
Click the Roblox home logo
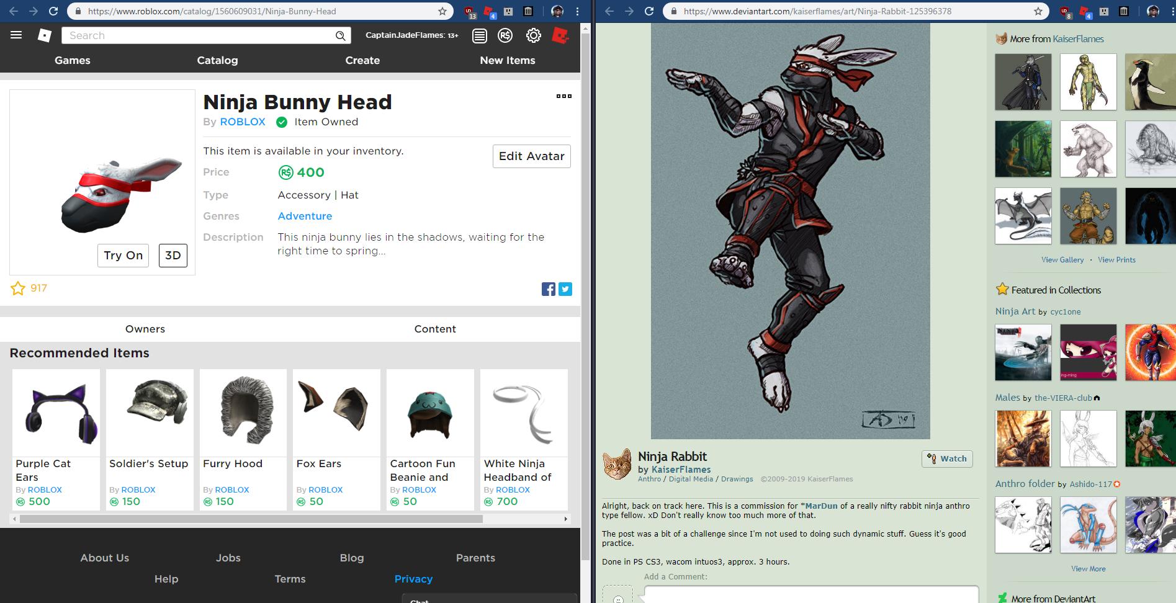pos(45,35)
